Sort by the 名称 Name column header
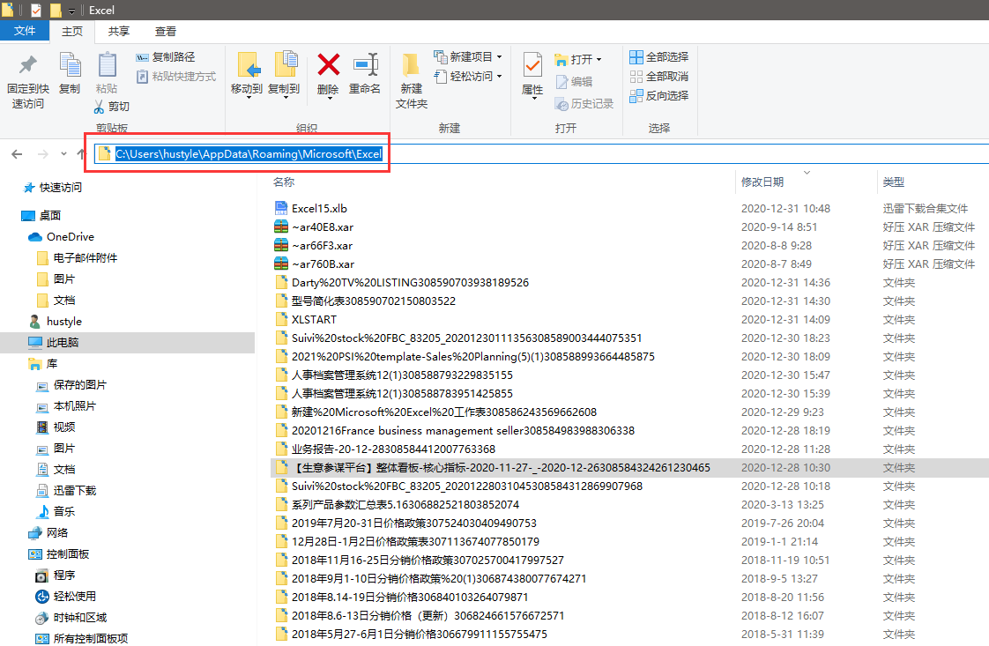This screenshot has height=646, width=989. click(x=284, y=182)
